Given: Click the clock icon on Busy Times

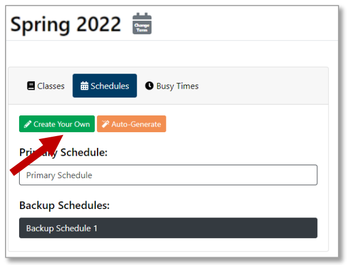Looking at the screenshot, I should tap(149, 86).
